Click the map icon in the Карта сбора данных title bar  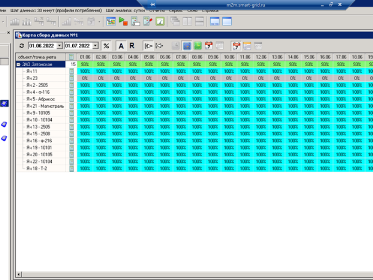tap(19, 35)
